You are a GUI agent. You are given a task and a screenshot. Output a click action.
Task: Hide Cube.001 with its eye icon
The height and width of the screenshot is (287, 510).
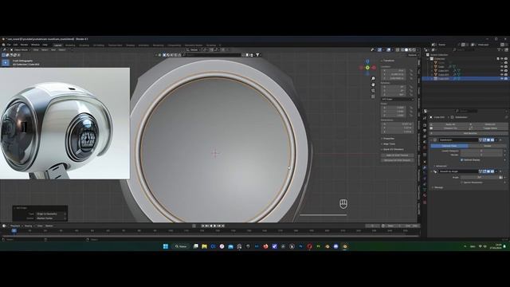click(502, 71)
